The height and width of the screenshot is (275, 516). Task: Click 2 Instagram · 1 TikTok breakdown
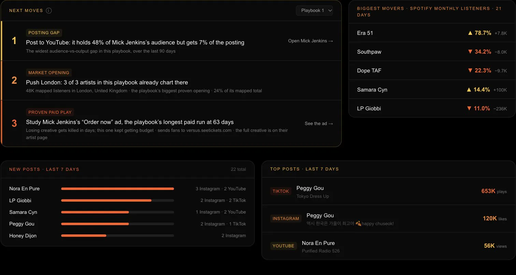(x=223, y=224)
